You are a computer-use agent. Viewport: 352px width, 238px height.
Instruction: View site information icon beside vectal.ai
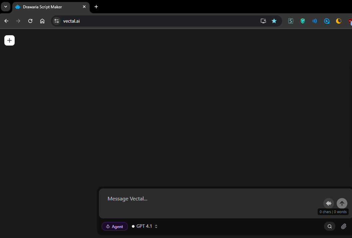[57, 21]
